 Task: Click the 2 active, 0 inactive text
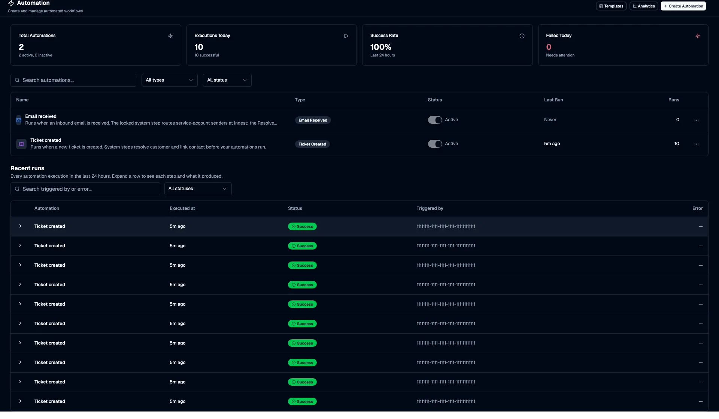click(x=36, y=55)
